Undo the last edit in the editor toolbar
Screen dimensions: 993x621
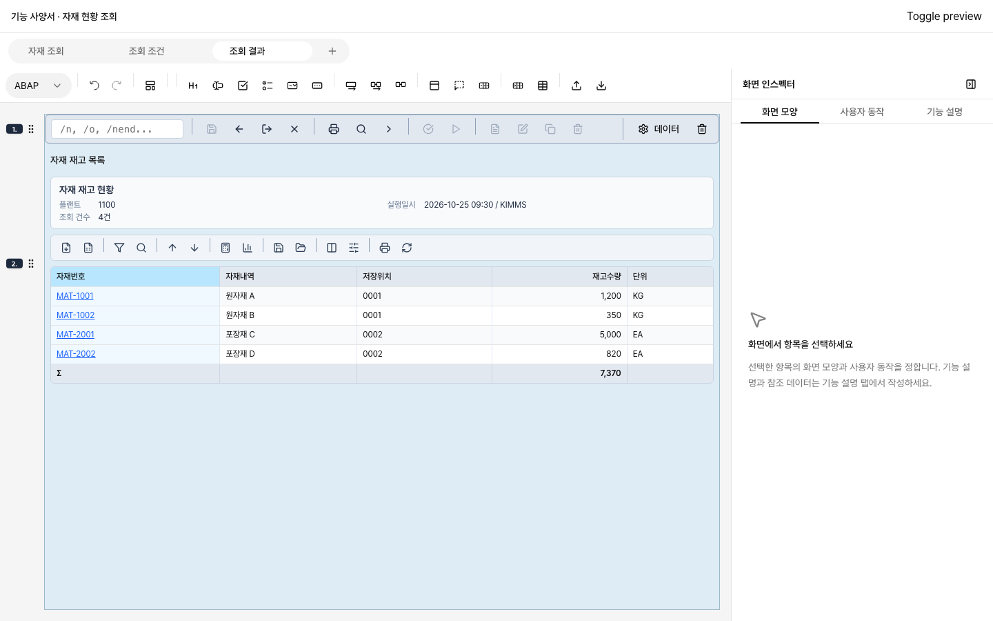(94, 86)
